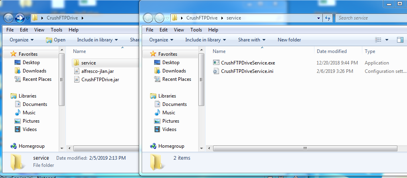Viewport: 407px width, 178px height.
Task: Select the service folder icon in left window
Action: [x=76, y=63]
